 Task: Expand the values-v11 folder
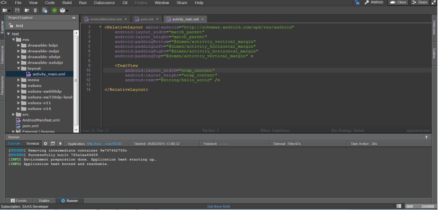click(x=19, y=103)
